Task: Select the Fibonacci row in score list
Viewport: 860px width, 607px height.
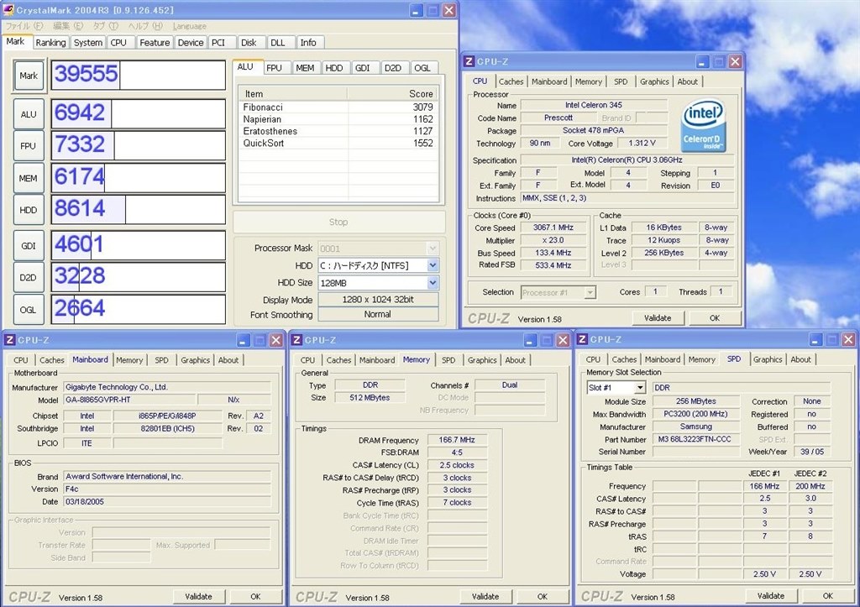Action: pos(338,107)
